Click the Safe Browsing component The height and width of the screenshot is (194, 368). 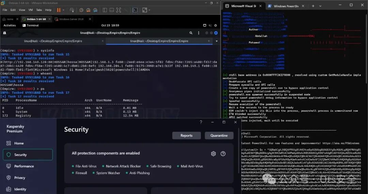click(159, 166)
